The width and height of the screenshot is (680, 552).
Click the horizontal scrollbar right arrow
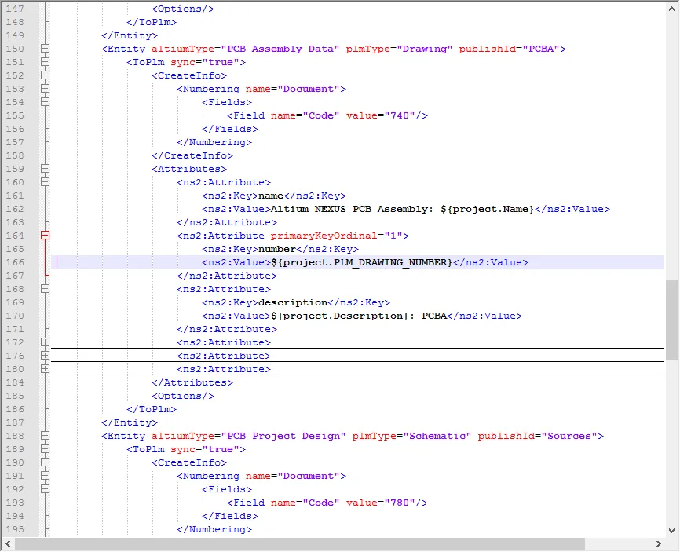[659, 544]
